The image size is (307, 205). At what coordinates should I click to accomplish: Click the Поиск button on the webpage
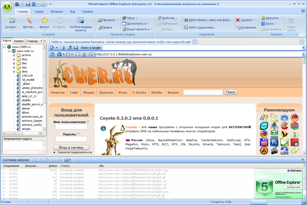231,92
